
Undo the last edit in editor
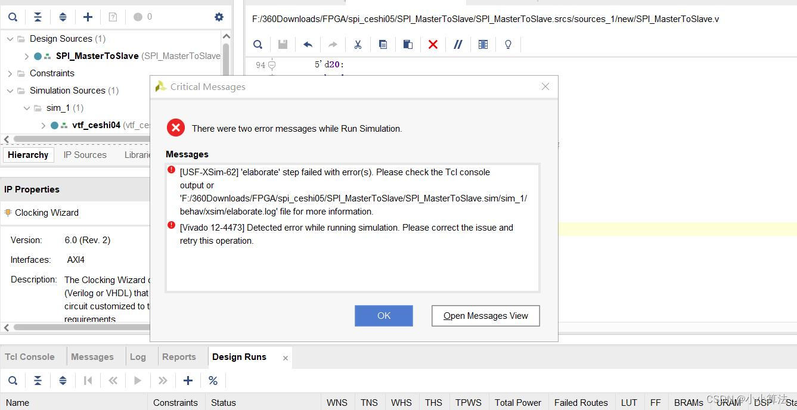point(308,44)
